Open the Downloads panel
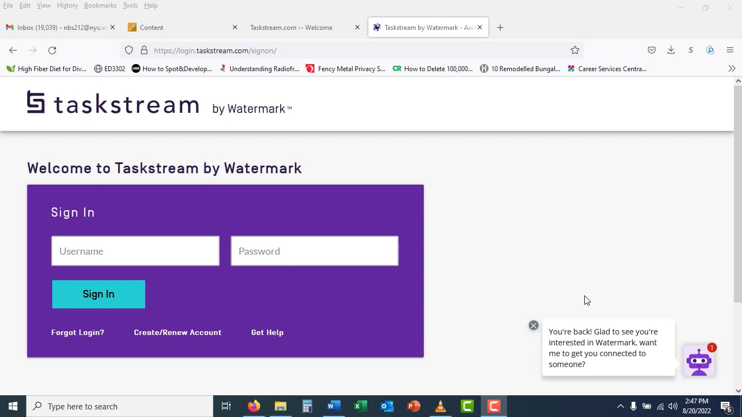The height and width of the screenshot is (417, 742). tap(671, 50)
